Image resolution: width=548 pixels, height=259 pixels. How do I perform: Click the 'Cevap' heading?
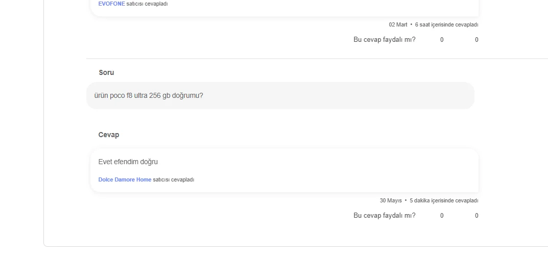click(109, 135)
